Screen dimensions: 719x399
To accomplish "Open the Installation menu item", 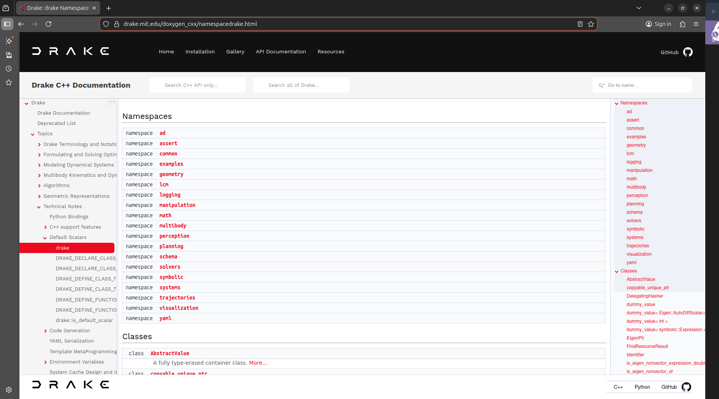I will tap(200, 52).
